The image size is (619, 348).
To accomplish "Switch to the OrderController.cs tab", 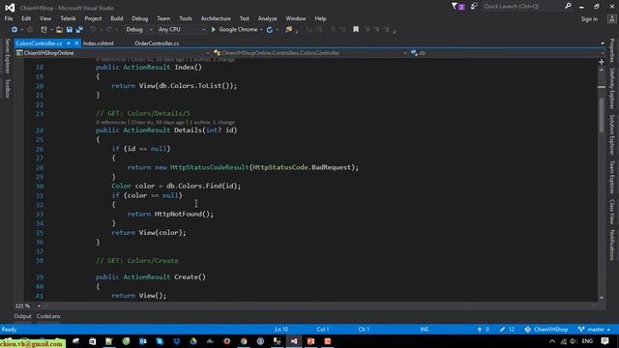I will 157,43.
